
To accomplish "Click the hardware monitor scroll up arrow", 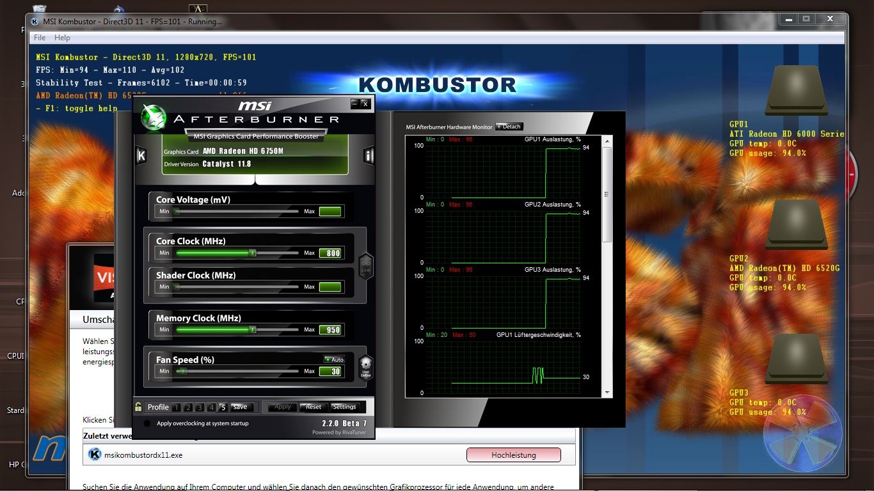I will pos(607,140).
